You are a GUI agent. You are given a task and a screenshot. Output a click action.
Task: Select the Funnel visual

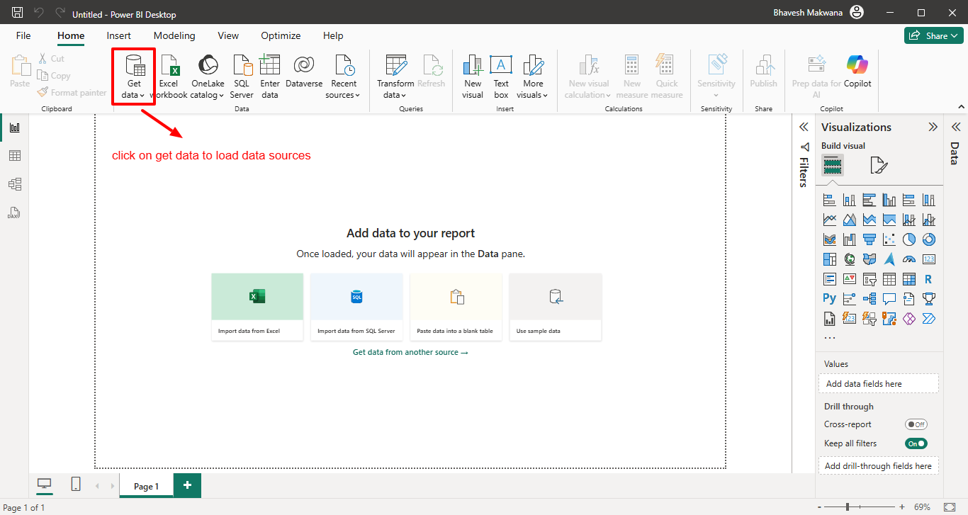pos(869,239)
